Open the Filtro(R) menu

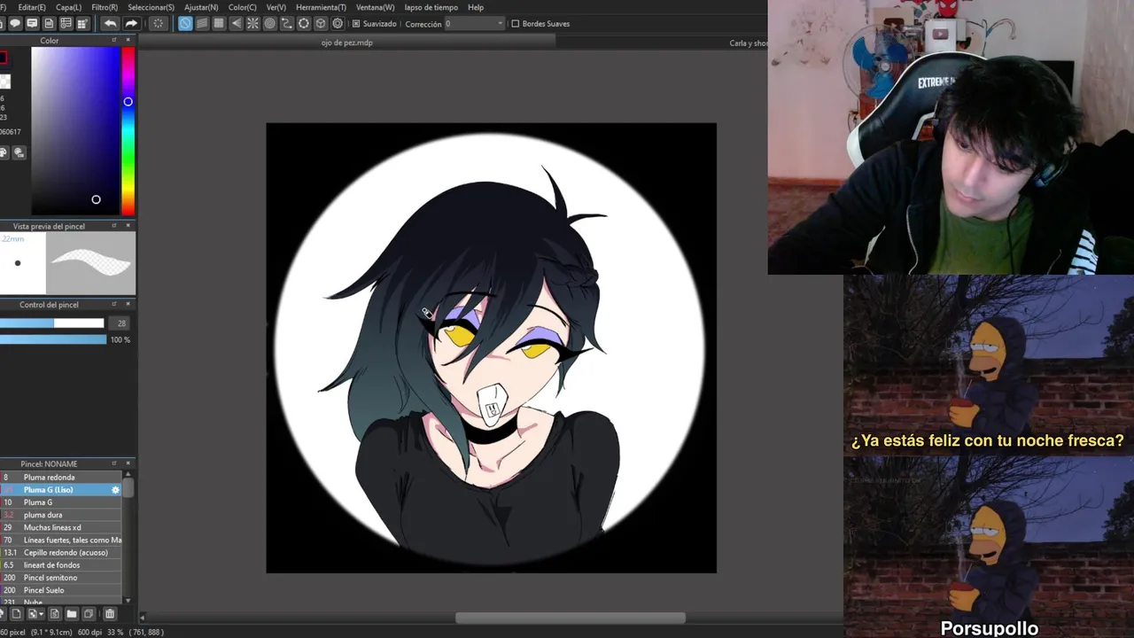105,7
